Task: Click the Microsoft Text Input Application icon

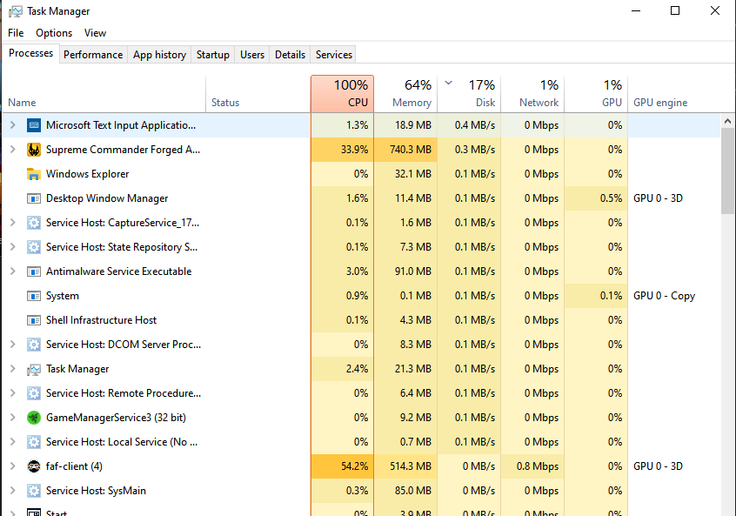Action: pyautogui.click(x=34, y=125)
